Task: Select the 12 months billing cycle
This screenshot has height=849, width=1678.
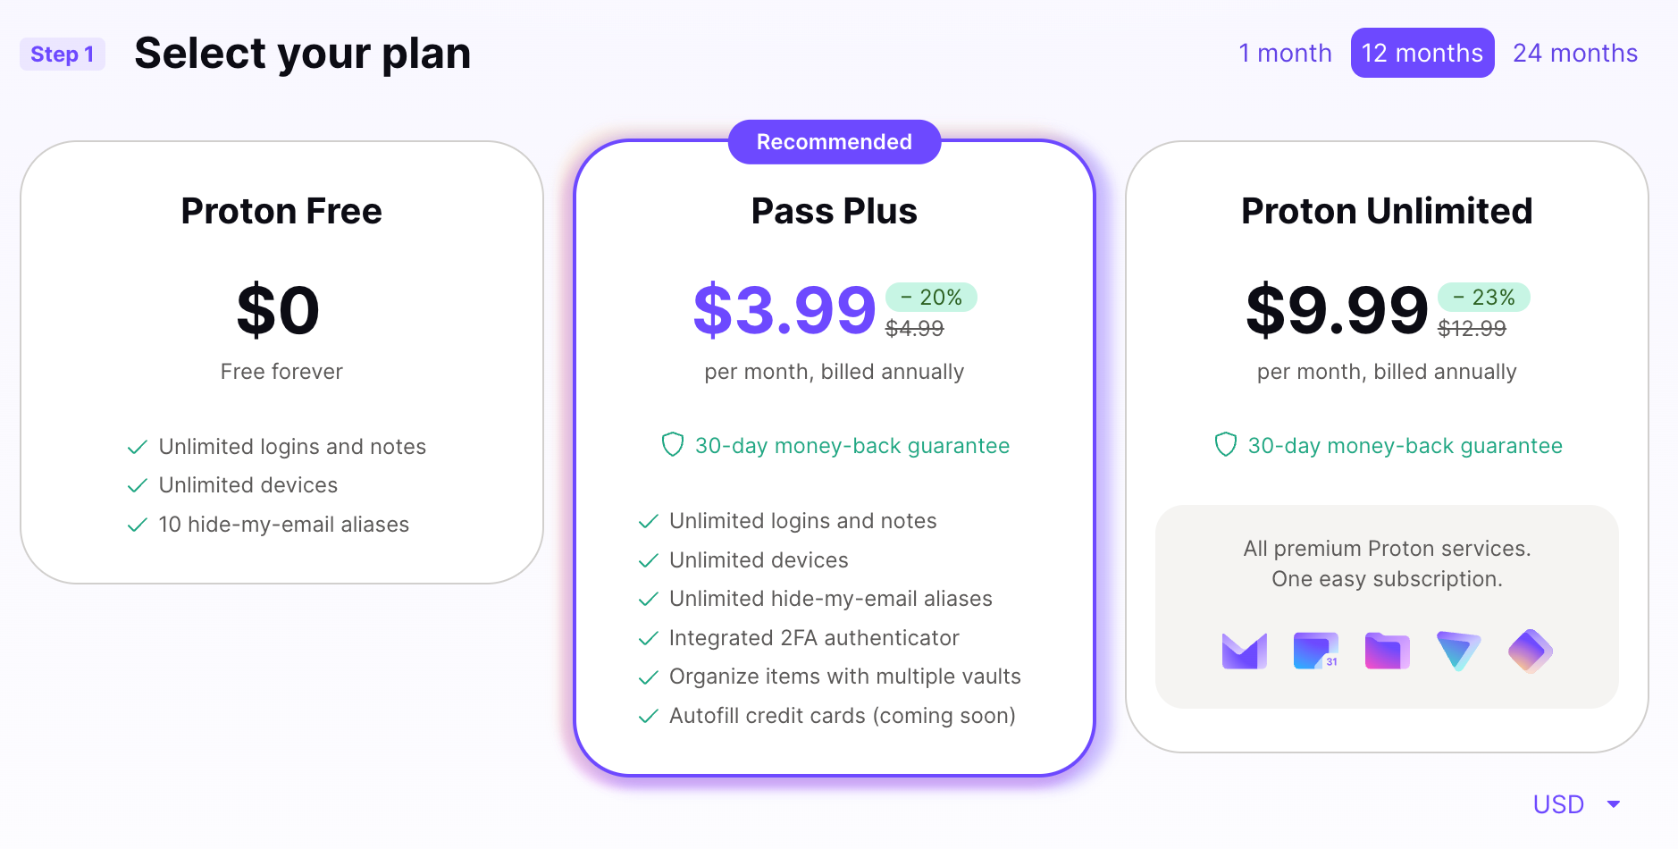Action: coord(1422,53)
